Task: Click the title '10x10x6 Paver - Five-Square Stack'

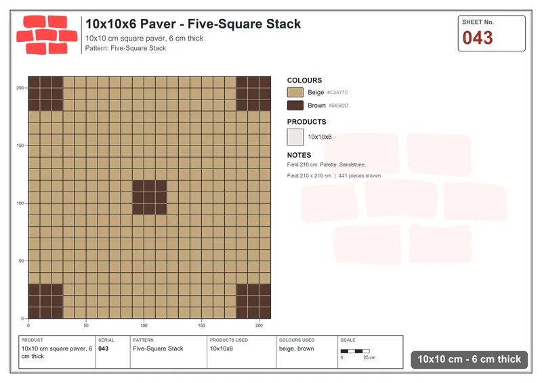Action: (193, 24)
